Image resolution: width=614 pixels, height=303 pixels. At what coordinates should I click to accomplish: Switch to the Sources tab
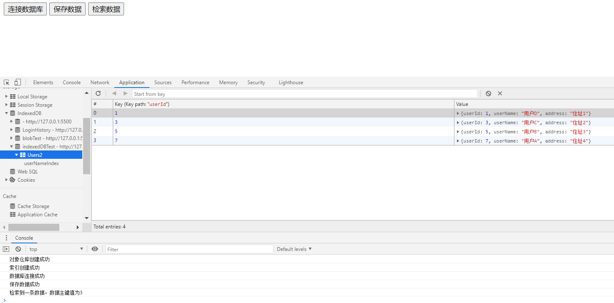click(163, 83)
